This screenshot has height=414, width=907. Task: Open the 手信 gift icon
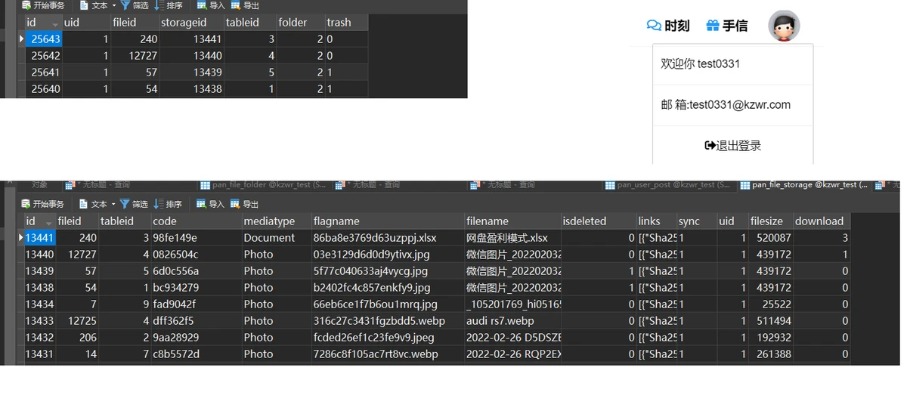[x=712, y=26]
